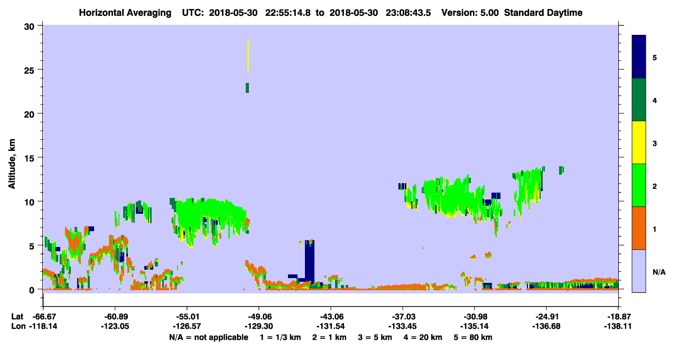Click the legend text '2 = 1 km'
687x352 pixels.
[x=329, y=337]
